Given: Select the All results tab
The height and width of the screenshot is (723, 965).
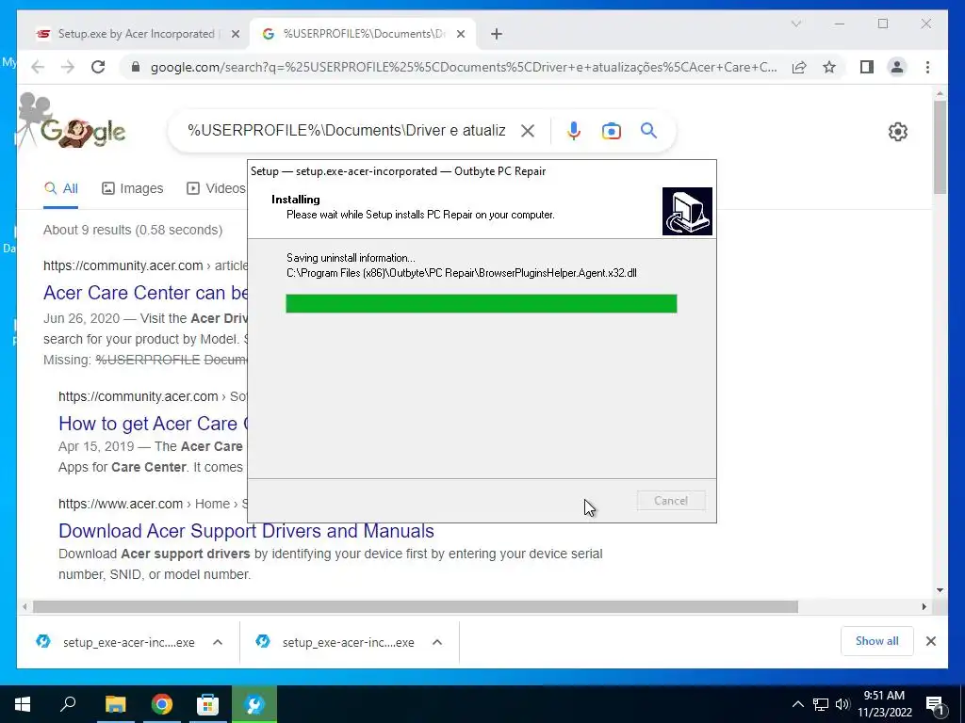Looking at the screenshot, I should pos(60,188).
